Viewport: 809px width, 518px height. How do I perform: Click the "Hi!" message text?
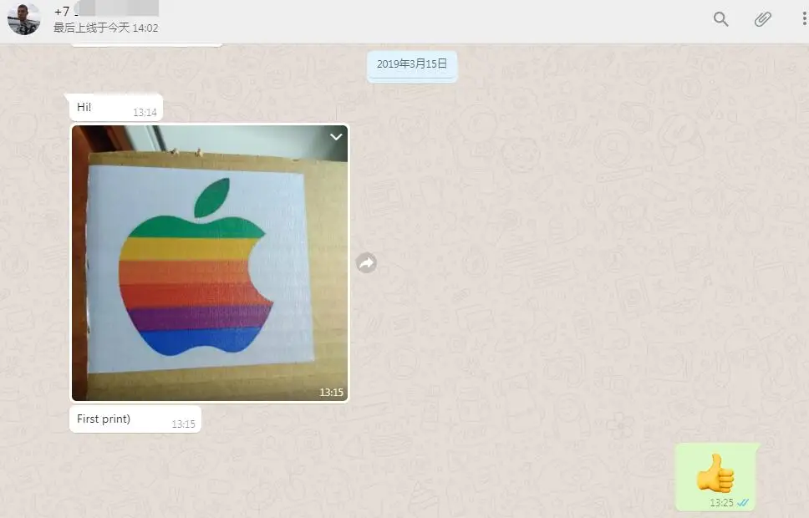(x=84, y=107)
